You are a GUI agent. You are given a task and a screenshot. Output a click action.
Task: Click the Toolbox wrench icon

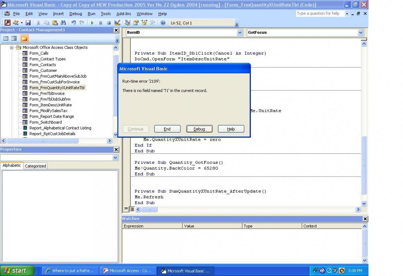[x=153, y=23]
